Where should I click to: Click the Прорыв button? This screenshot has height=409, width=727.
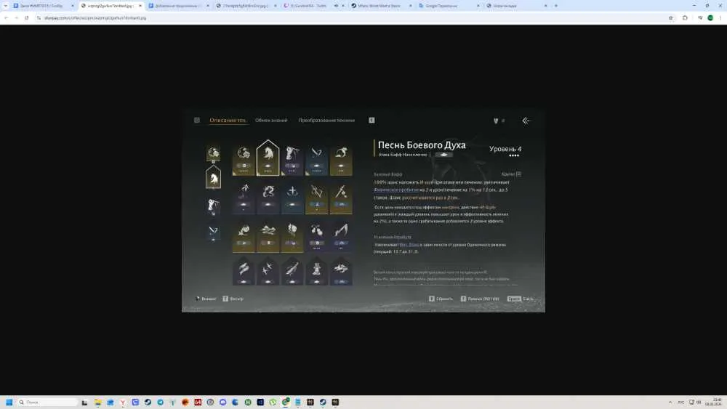pyautogui.click(x=480, y=299)
